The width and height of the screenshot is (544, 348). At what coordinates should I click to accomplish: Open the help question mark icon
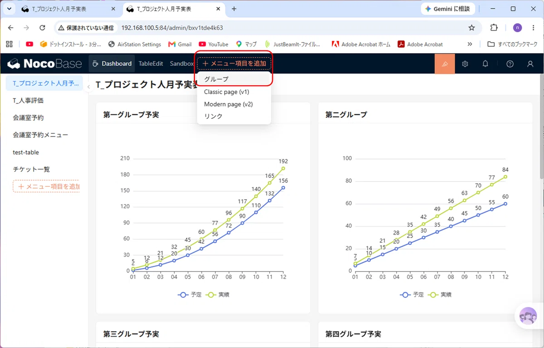(510, 64)
